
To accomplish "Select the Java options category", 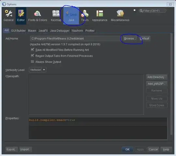I will (x=71, y=16).
